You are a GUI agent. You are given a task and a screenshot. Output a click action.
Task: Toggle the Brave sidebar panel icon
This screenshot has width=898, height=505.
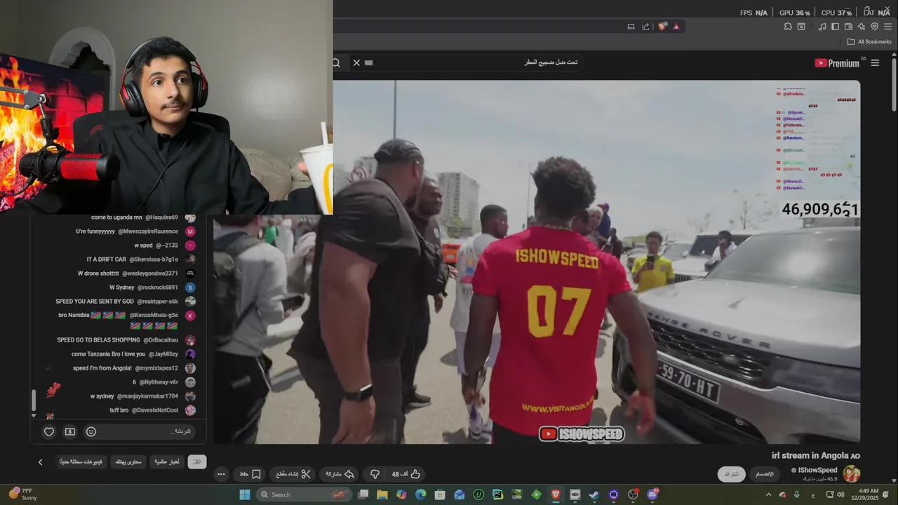point(835,27)
